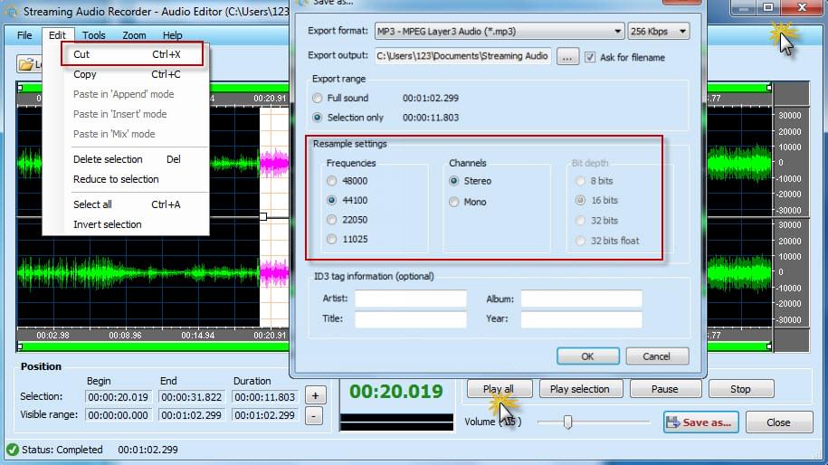Open the Tools menu

(93, 35)
